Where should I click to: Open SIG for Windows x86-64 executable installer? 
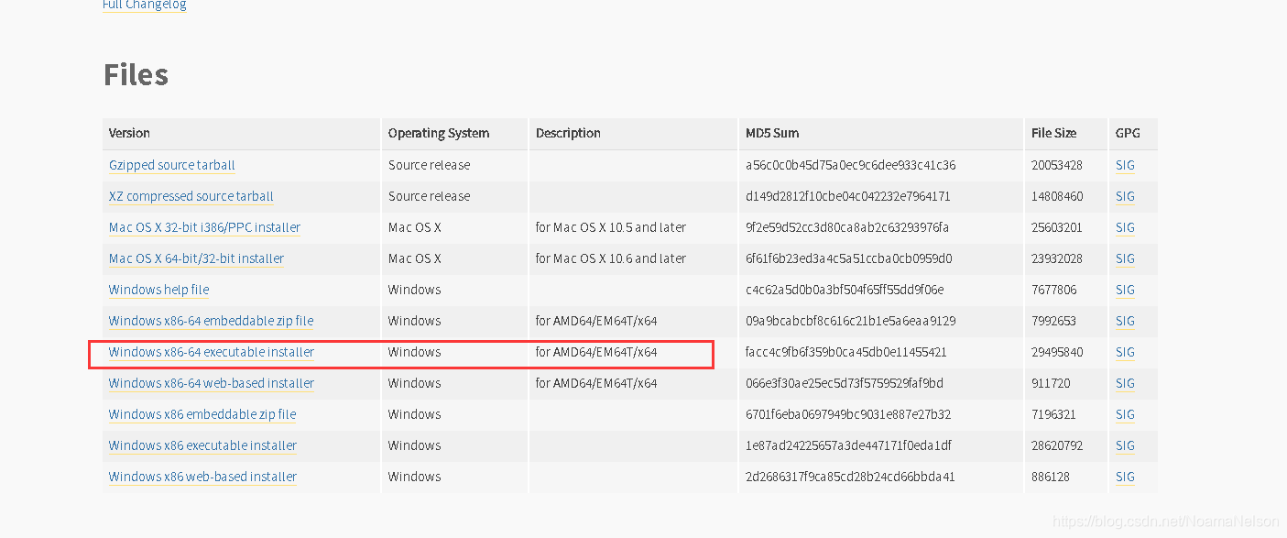[1125, 352]
